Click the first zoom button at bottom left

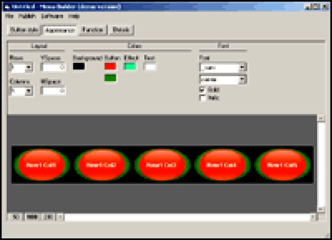point(16,217)
